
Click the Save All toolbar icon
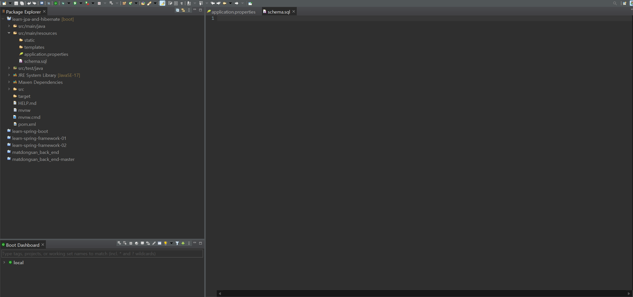click(22, 3)
